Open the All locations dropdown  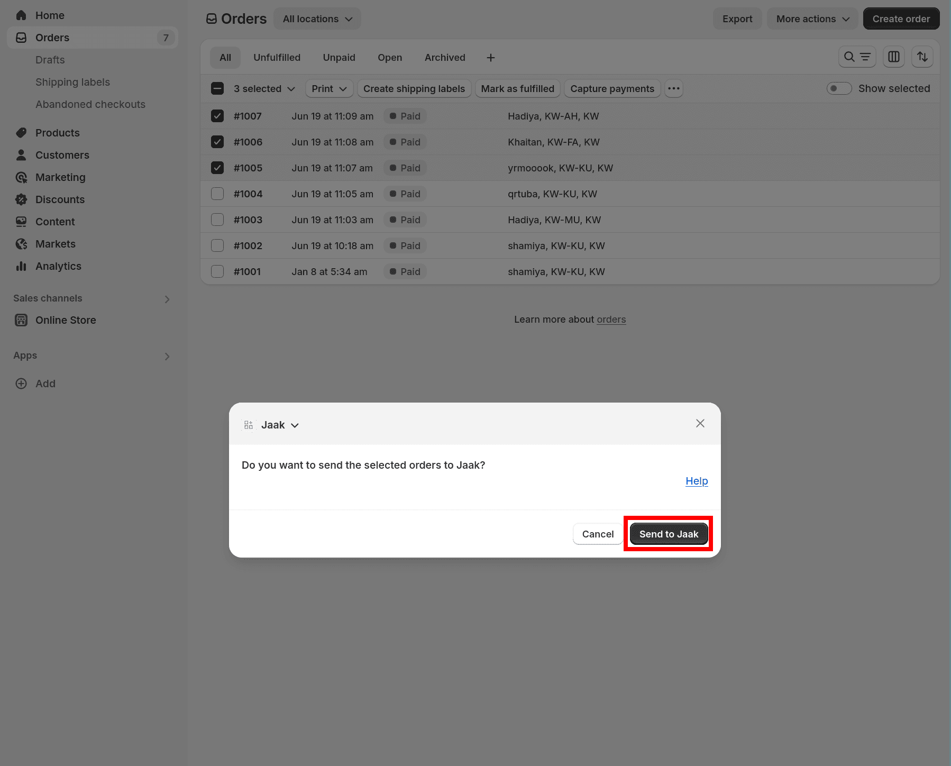(x=317, y=19)
